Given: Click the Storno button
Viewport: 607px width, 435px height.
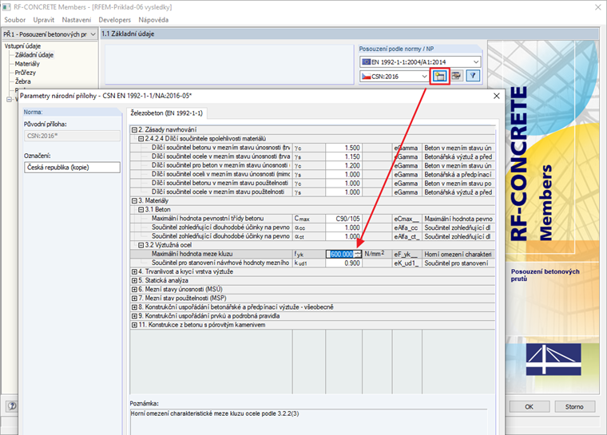Looking at the screenshot, I should (x=574, y=407).
